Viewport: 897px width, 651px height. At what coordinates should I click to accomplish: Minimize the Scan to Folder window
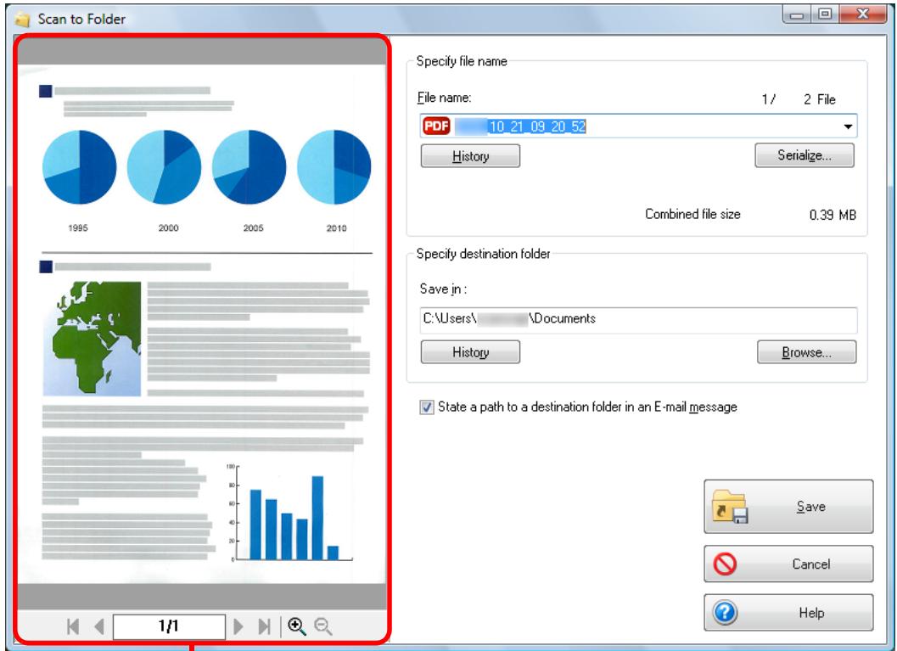coord(796,15)
